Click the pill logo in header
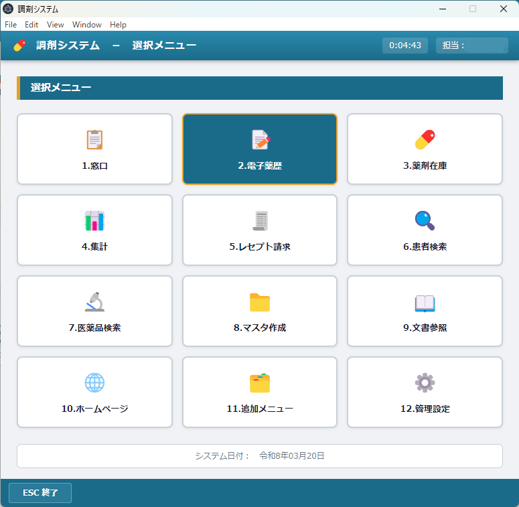The height and width of the screenshot is (507, 519). [x=19, y=46]
